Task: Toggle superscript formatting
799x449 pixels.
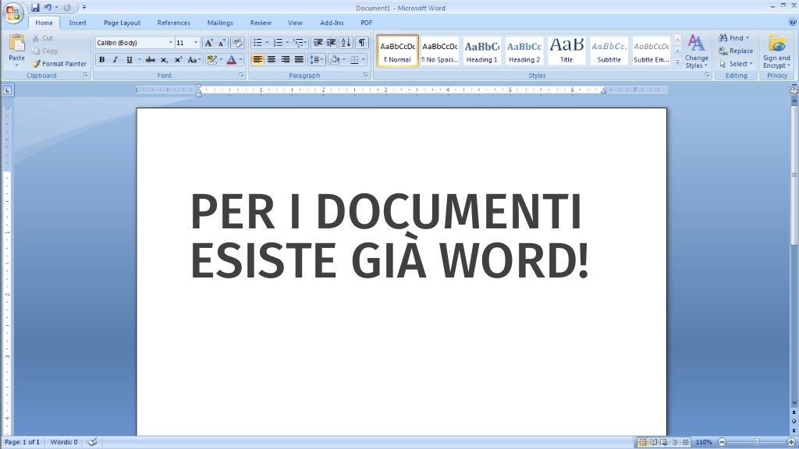Action: pyautogui.click(x=178, y=60)
